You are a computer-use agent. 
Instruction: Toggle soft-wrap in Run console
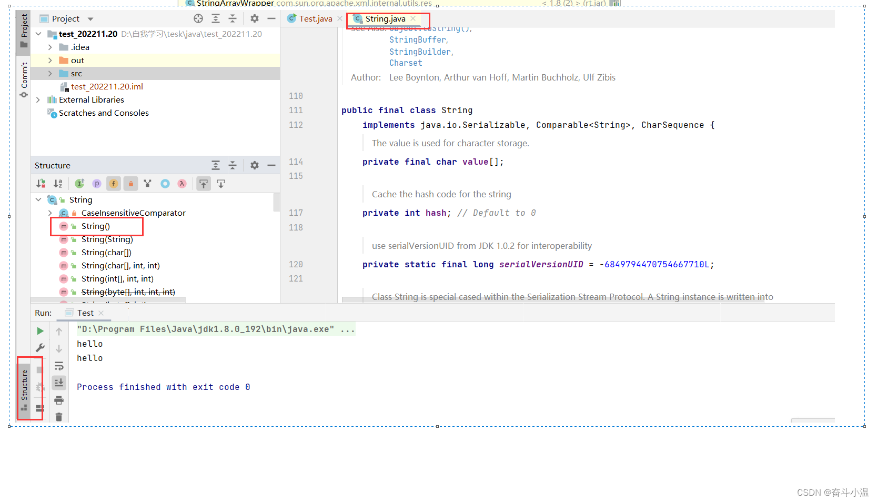(x=59, y=366)
